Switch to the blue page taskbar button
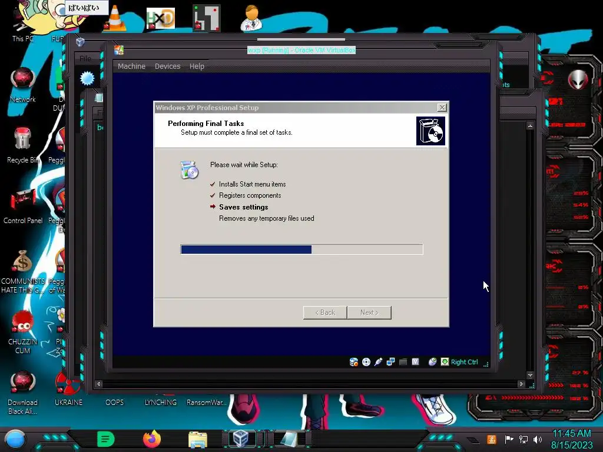 (289, 438)
